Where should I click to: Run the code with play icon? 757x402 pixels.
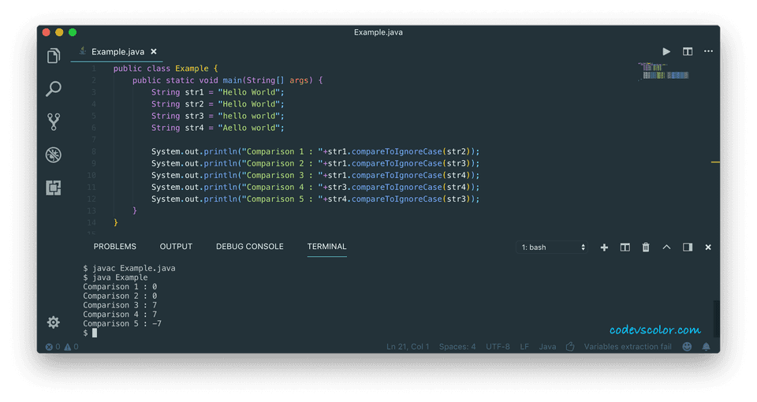pyautogui.click(x=666, y=52)
